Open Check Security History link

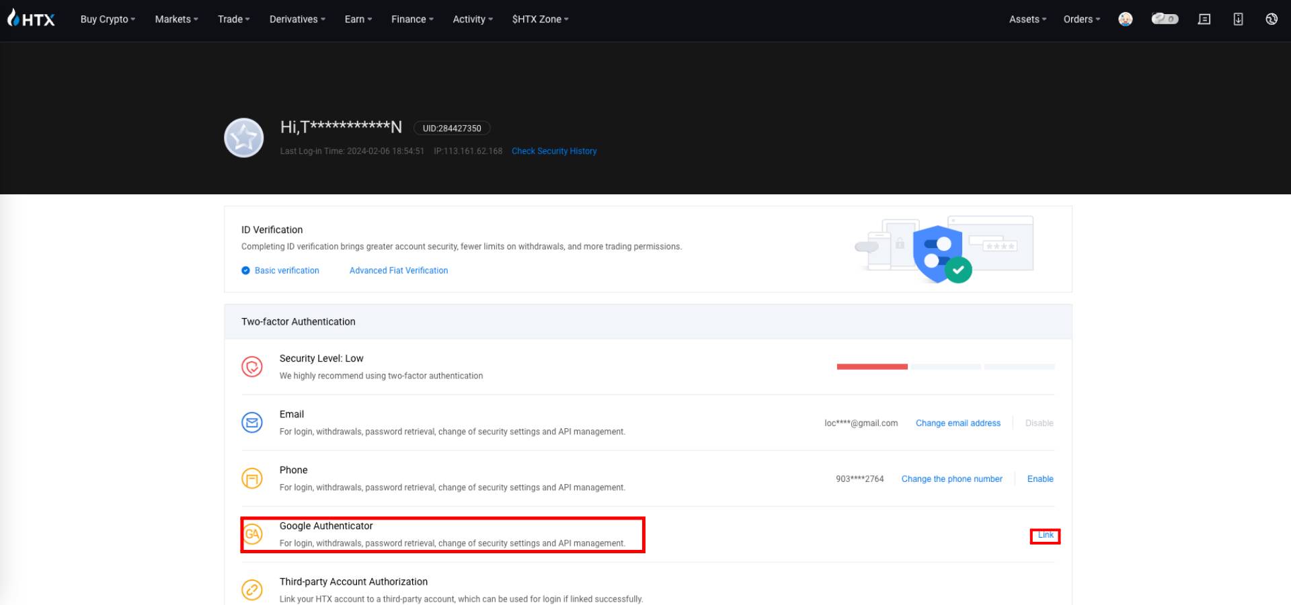pos(554,151)
